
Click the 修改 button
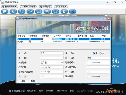point(23,81)
